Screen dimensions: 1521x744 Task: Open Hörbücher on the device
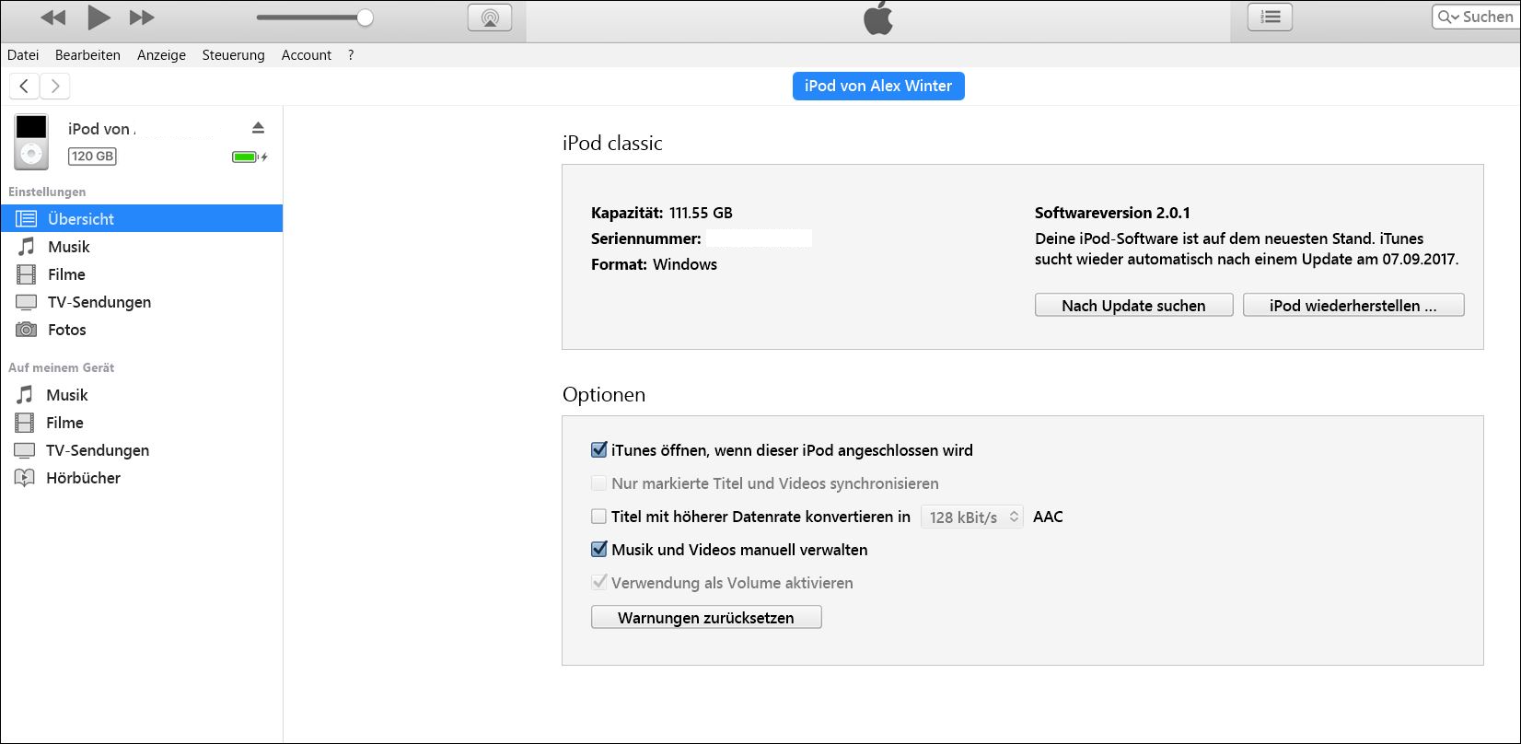pyautogui.click(x=83, y=478)
